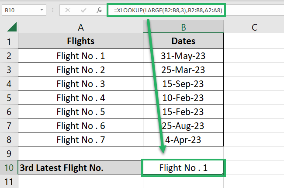
Task: Select the 31-May-23 date cell
Action: tap(184, 56)
